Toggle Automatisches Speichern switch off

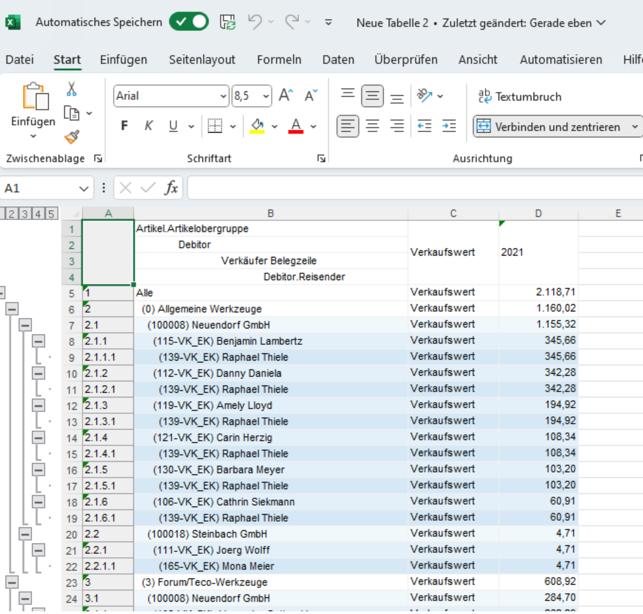[189, 22]
